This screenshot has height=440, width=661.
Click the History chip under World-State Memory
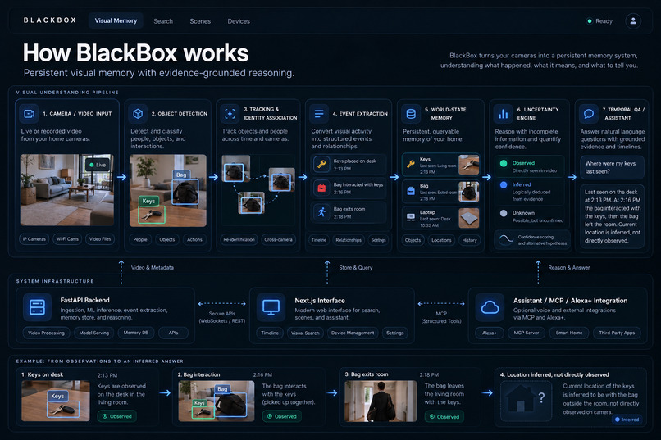click(469, 240)
